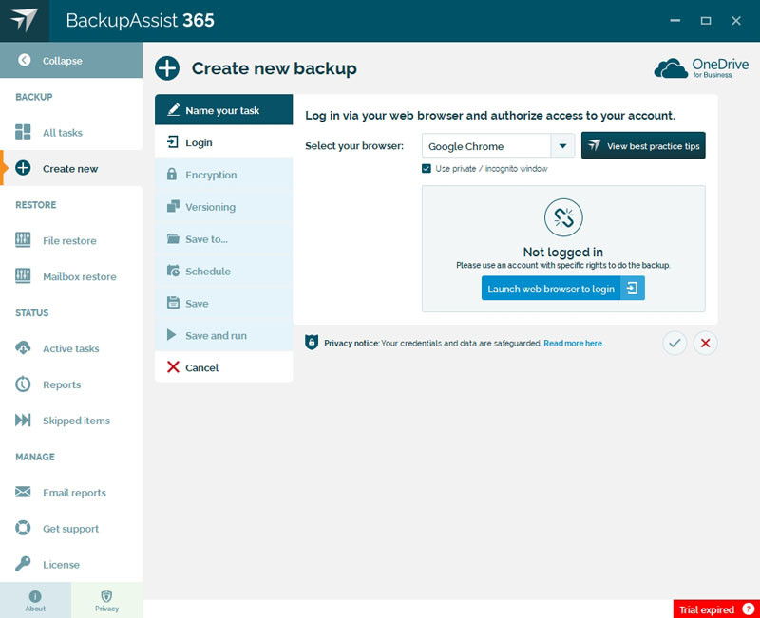760x618 pixels.
Task: Open Mailbox restore page
Action: coord(71,276)
